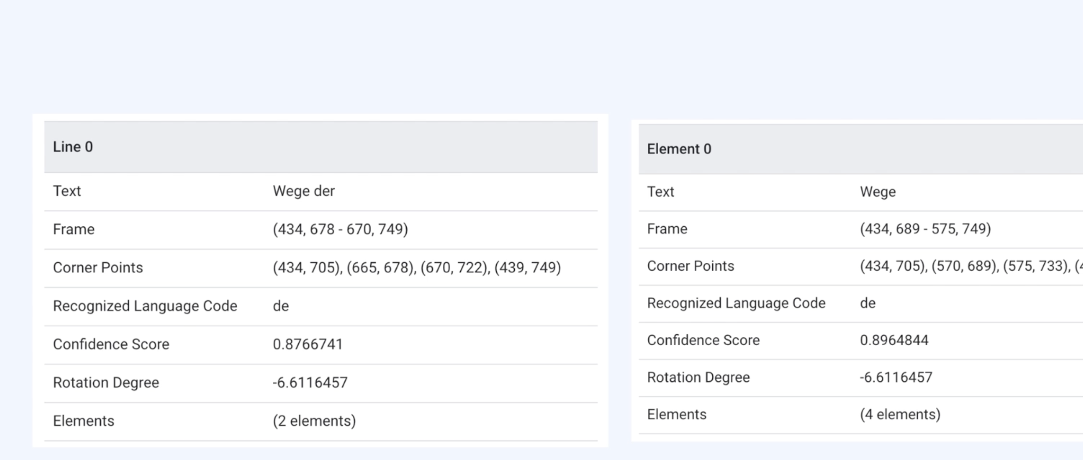This screenshot has height=460, width=1083.
Task: Click the Line 0 header
Action: (73, 147)
